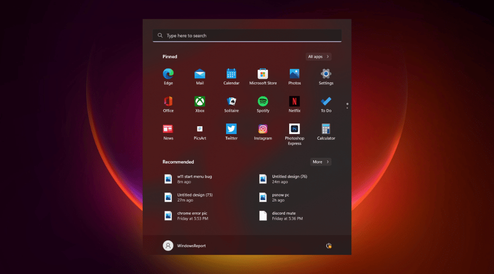Launch the Calculator app
This screenshot has width=494, height=274.
coord(325,132)
